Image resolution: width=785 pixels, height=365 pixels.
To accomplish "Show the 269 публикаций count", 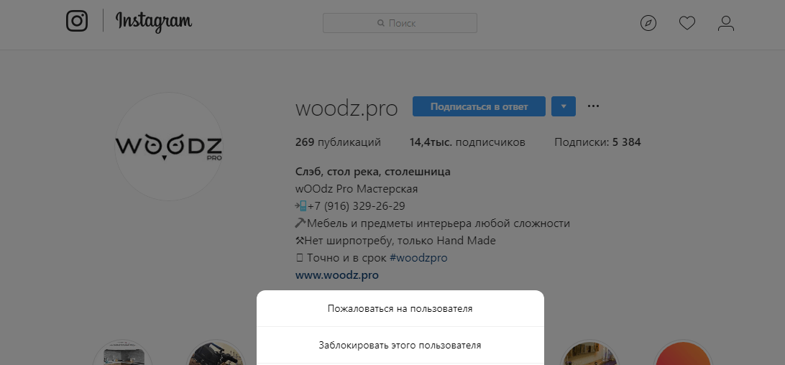I will tap(338, 142).
